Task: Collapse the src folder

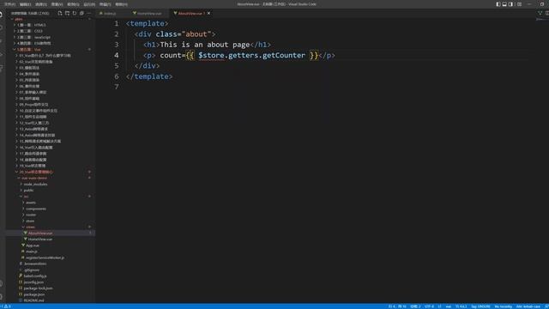Action: pyautogui.click(x=50, y=197)
